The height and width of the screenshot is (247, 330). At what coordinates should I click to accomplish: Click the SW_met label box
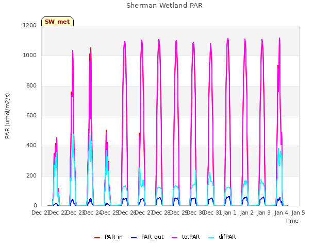tap(57, 22)
